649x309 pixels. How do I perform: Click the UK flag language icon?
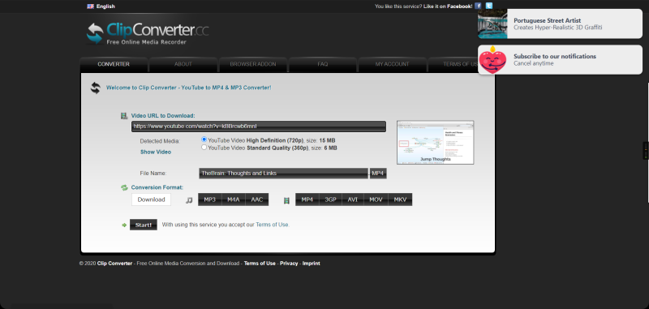point(90,6)
